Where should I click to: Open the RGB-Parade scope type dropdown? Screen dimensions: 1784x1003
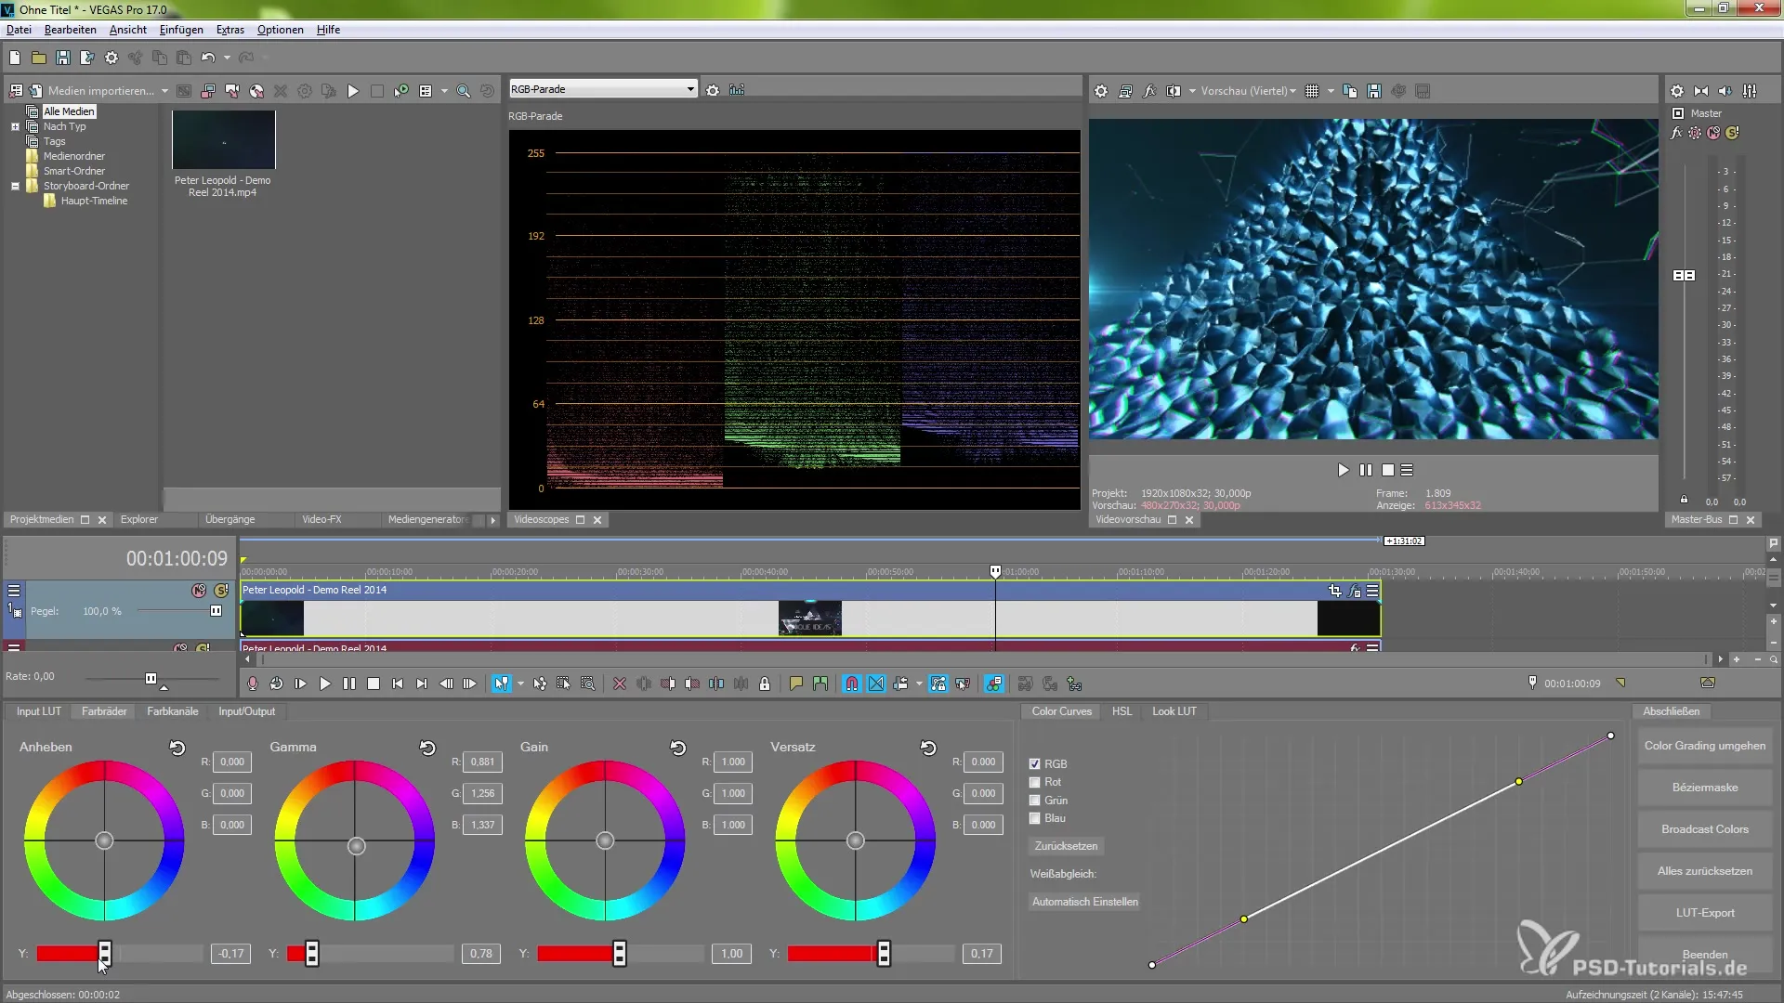690,89
